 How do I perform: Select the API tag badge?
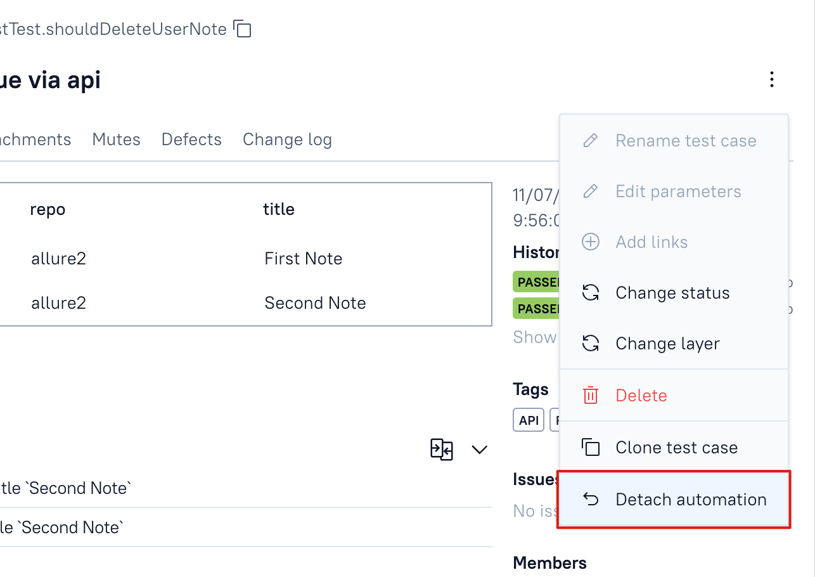click(528, 419)
